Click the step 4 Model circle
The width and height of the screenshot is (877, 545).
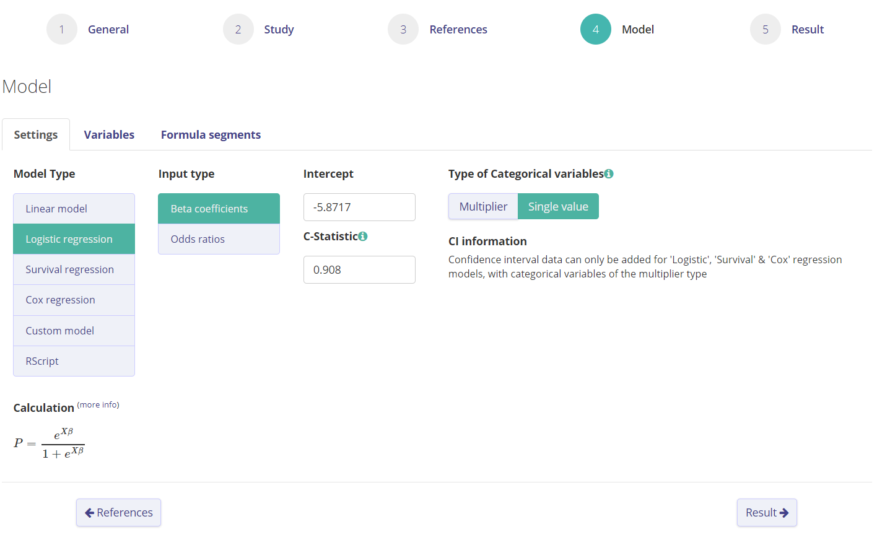(x=595, y=29)
